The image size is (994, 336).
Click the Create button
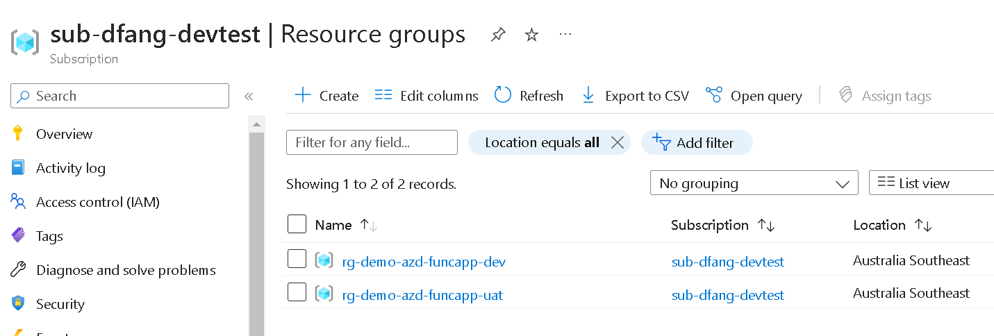click(x=326, y=96)
